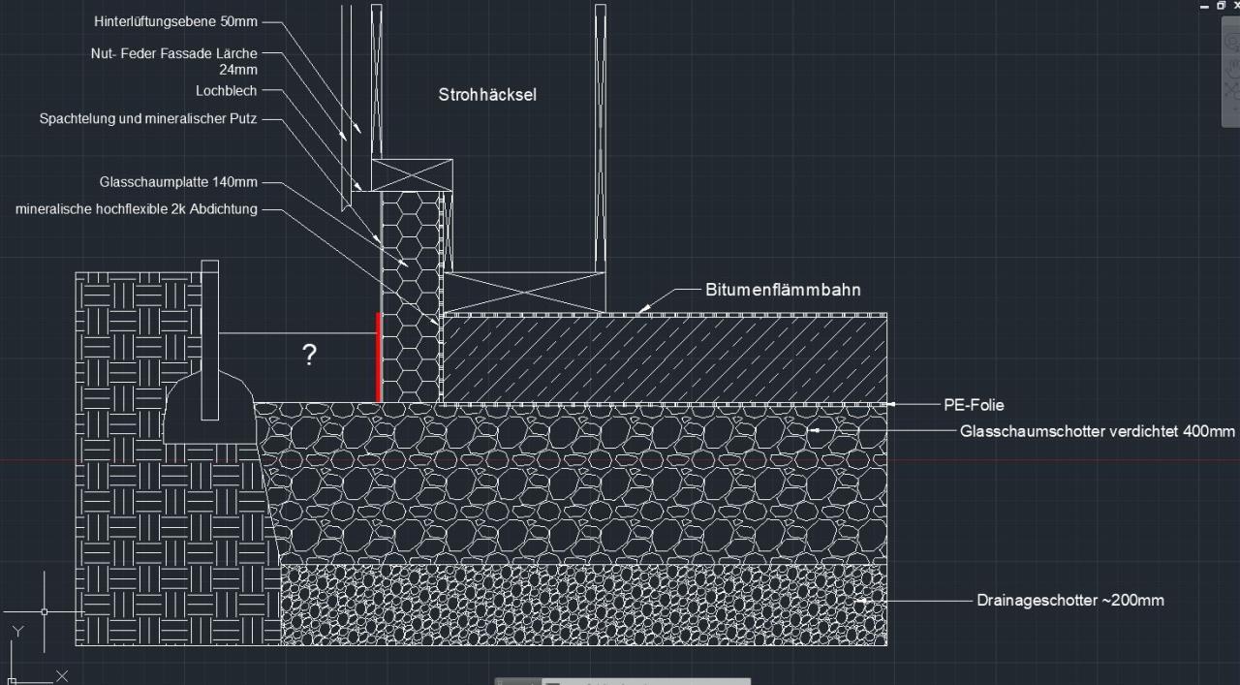Image resolution: width=1240 pixels, height=685 pixels.
Task: Minimize the drawing window
Action: (1204, 7)
